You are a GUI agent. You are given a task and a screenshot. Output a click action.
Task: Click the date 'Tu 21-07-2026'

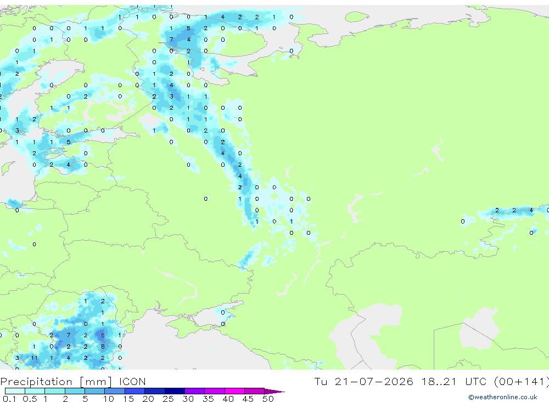pos(364,381)
